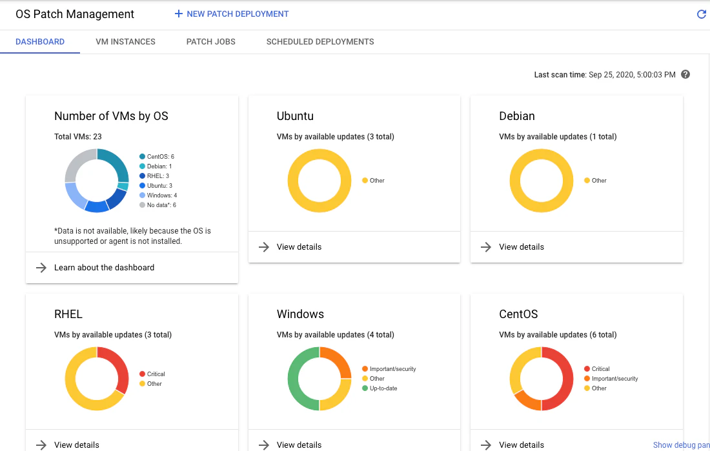The height and width of the screenshot is (451, 710).
Task: Click the 'Number of VMs by OS' heading
Action: point(111,116)
